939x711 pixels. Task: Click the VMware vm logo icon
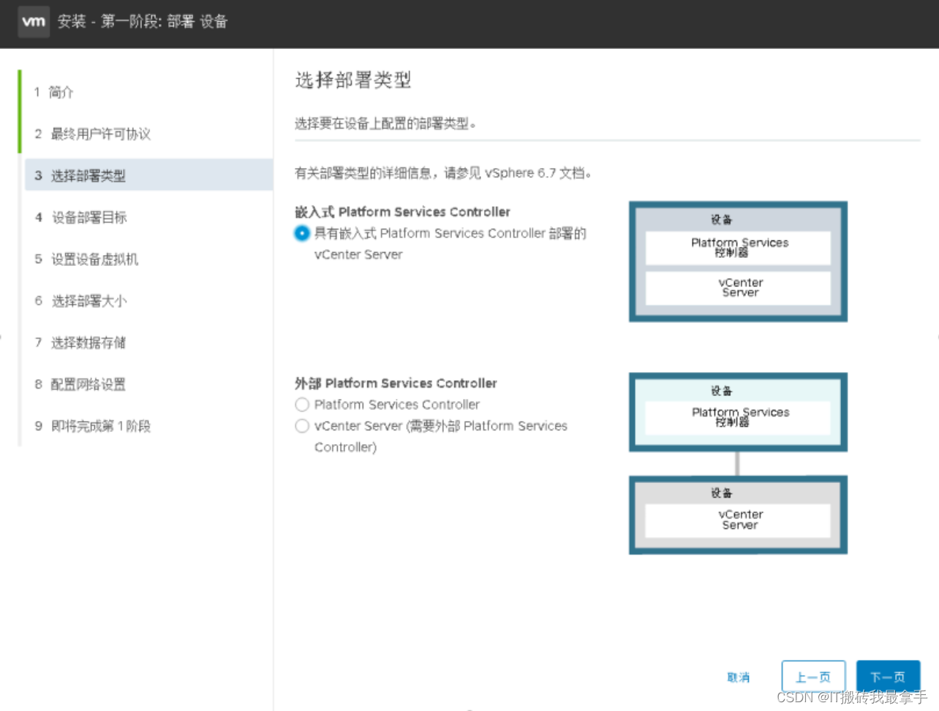(34, 21)
